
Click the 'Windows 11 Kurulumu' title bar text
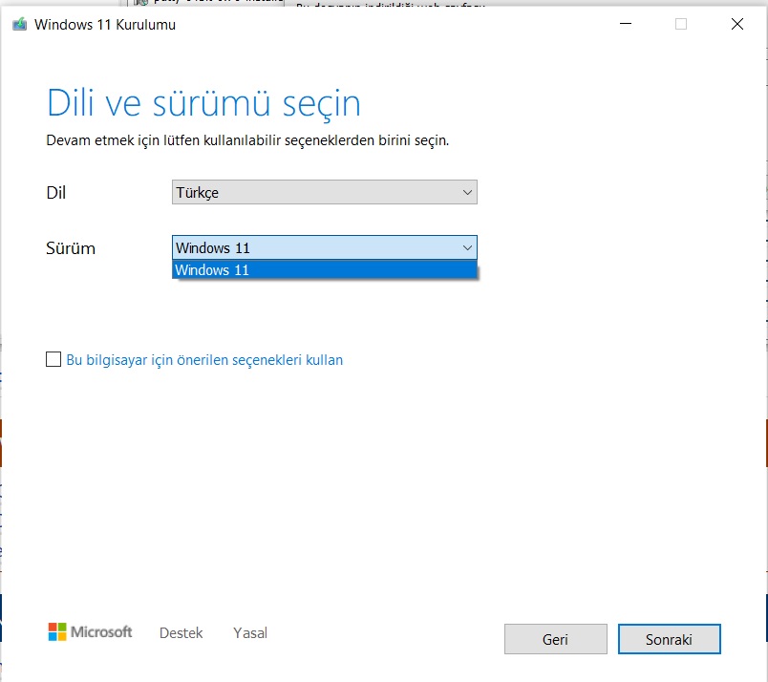click(x=105, y=25)
